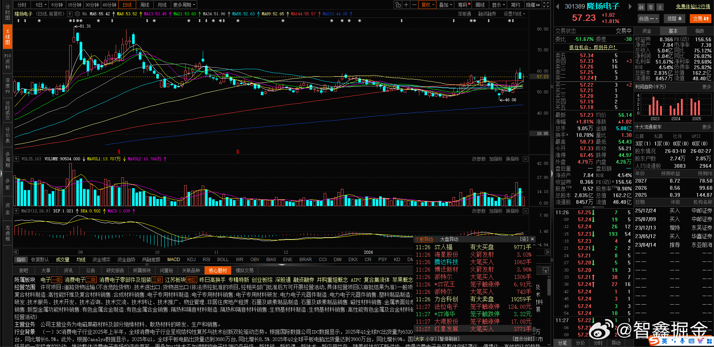The width and height of the screenshot is (714, 347).
Task: Click the plus zoom-in chart icon
Action: pyautogui.click(x=406, y=5)
